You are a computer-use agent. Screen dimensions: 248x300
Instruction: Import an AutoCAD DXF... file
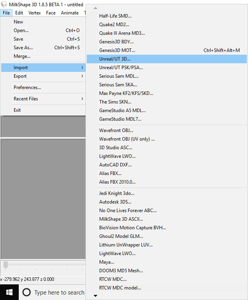(x=167, y=165)
